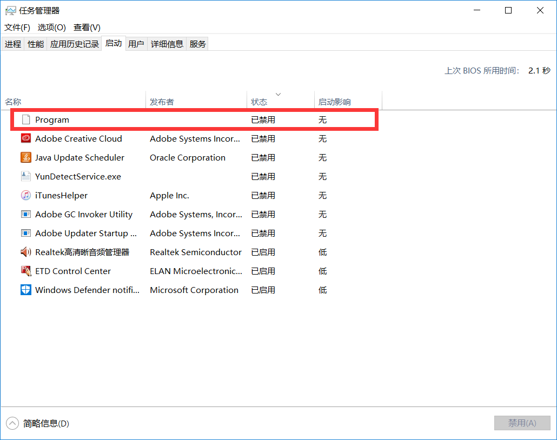Image resolution: width=557 pixels, height=440 pixels.
Task: Click the Adobe Creative Cloud red icon
Action: [25, 138]
